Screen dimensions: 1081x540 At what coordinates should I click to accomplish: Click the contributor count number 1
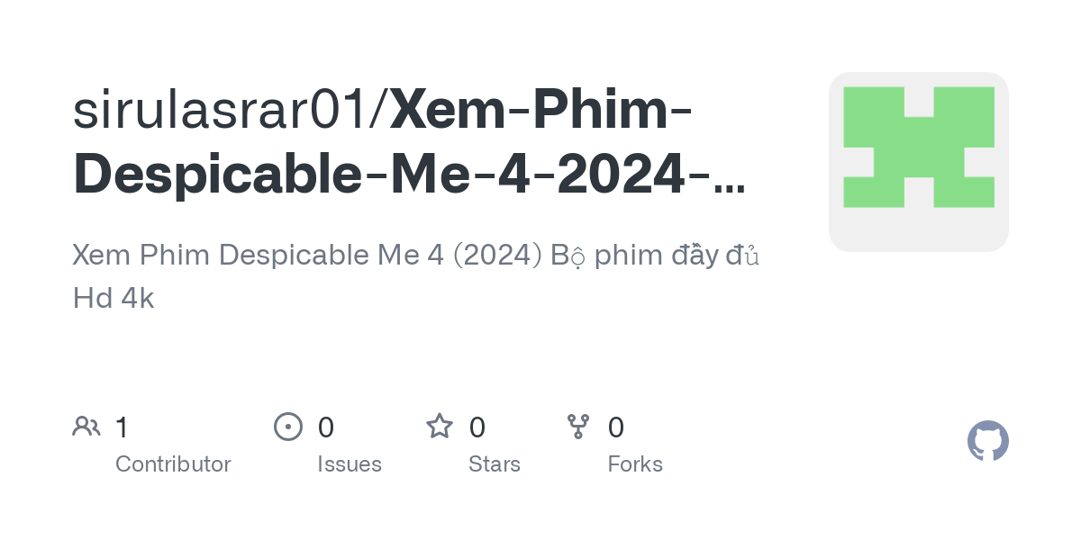point(122,427)
